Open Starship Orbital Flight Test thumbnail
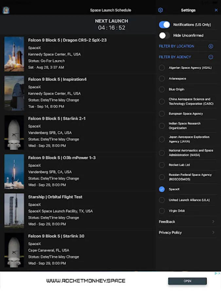Viewport: 221px width, 295px height. [x=14, y=211]
